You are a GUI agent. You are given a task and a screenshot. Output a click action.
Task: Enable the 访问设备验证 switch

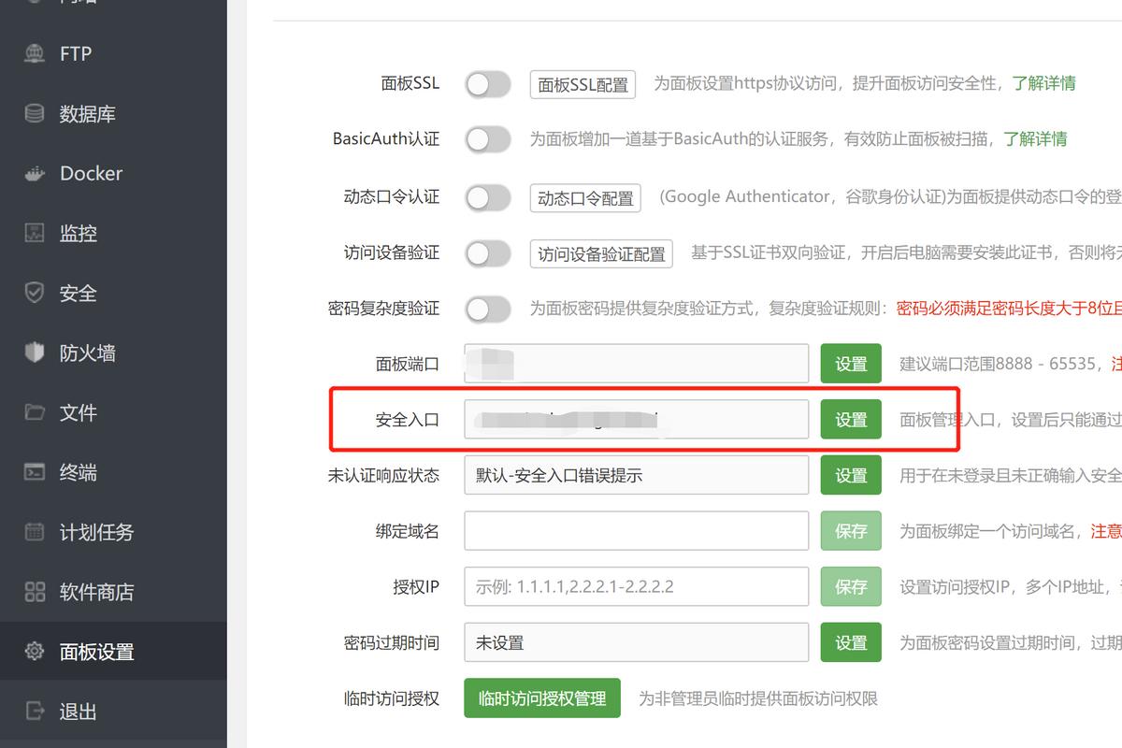tap(488, 253)
